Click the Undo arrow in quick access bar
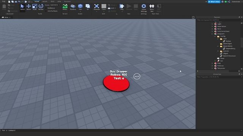This screenshot has height=136, width=243. coord(19,2)
